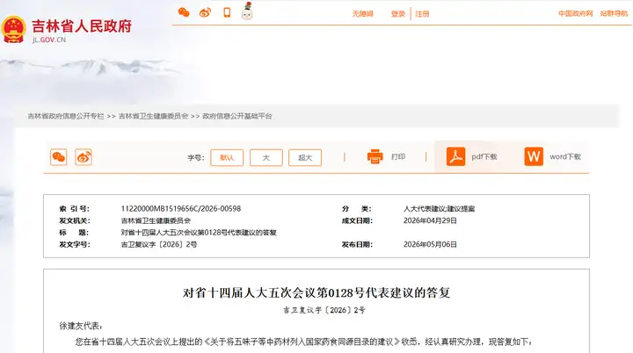The width and height of the screenshot is (633, 353).
Task: Click the mobile phone icon in header
Action: point(227,12)
